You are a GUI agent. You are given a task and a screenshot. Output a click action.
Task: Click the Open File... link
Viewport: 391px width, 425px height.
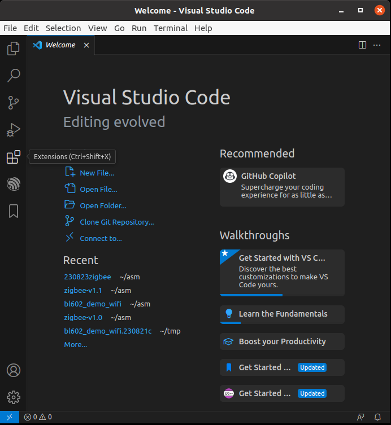[98, 189]
